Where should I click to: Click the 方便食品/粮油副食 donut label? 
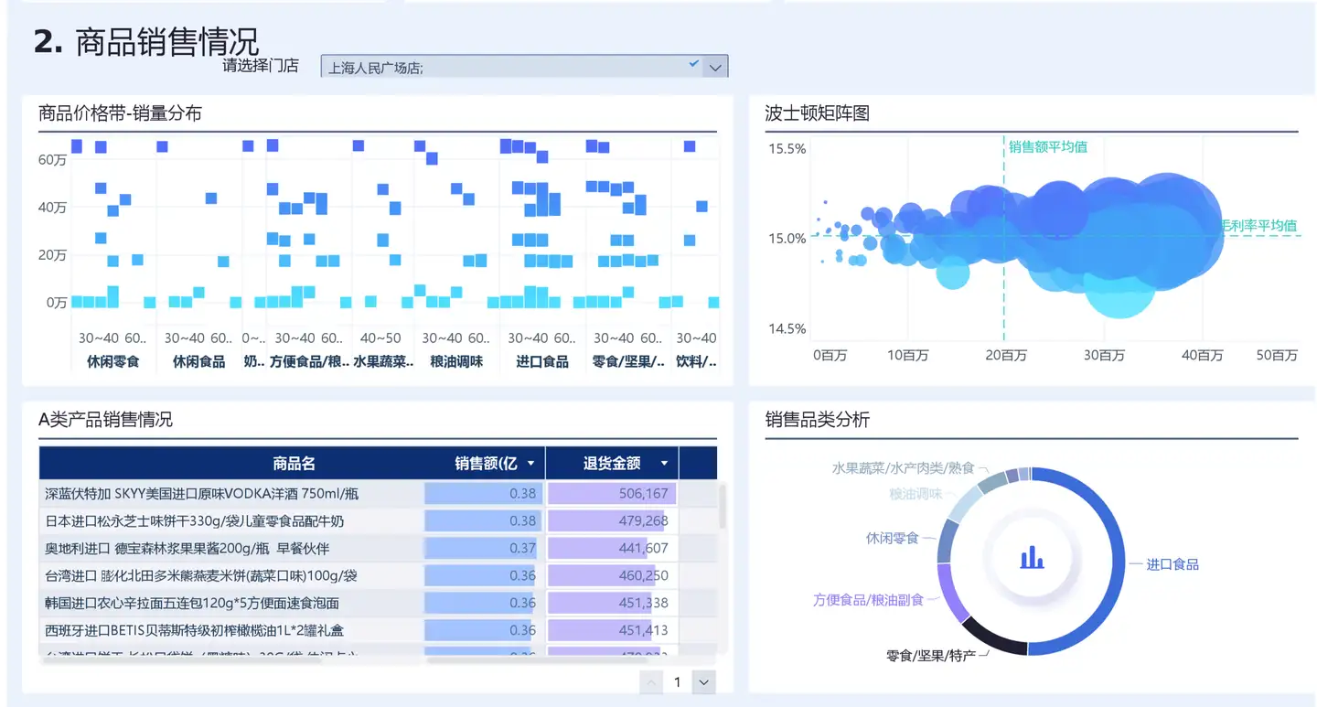(x=869, y=600)
